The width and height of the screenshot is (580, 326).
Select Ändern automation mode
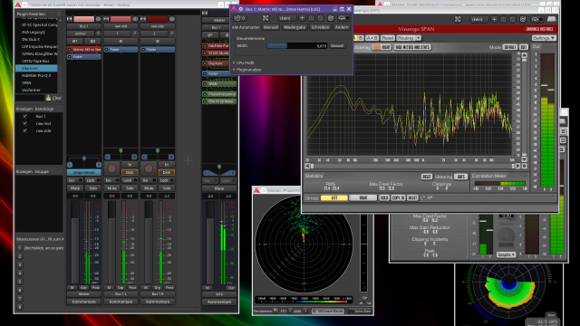click(x=341, y=27)
